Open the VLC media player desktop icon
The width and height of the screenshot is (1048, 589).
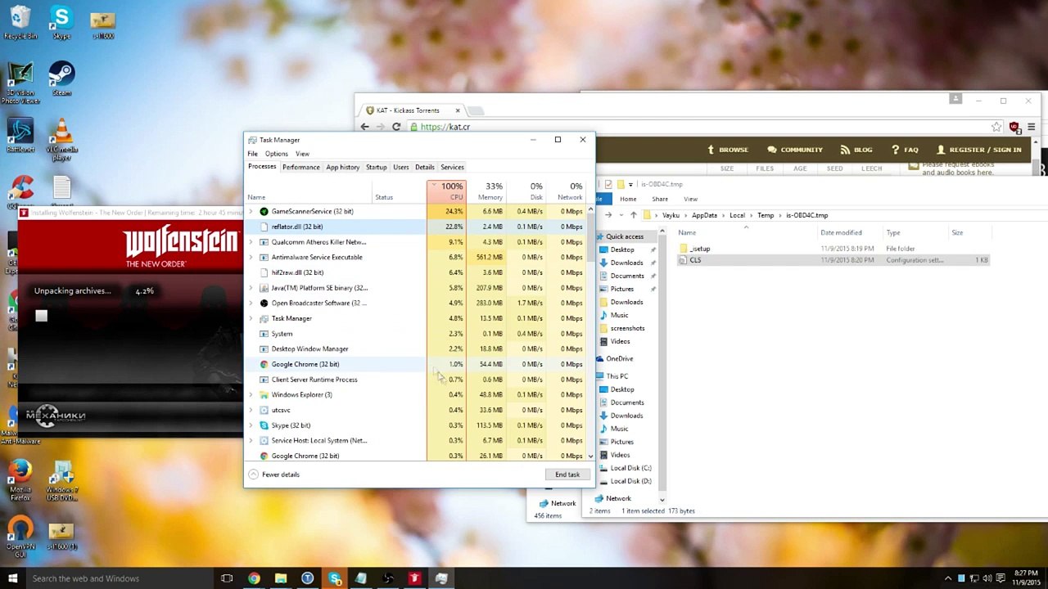point(61,139)
